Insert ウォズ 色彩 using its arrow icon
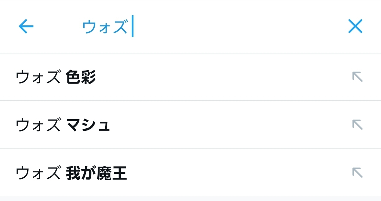Image resolution: width=381 pixels, height=201 pixels. [x=357, y=77]
